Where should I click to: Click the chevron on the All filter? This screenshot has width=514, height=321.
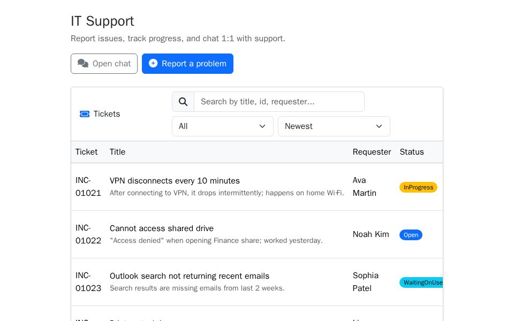pos(262,126)
